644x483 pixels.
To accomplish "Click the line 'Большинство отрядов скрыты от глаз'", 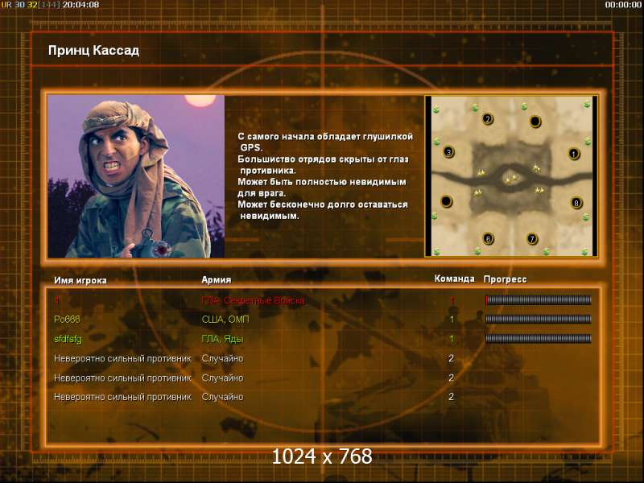I will click(x=324, y=159).
